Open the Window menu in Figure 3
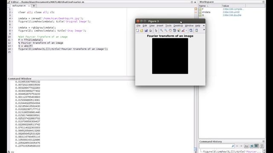Viewport: 273px width, 153px height. (x=189, y=25)
